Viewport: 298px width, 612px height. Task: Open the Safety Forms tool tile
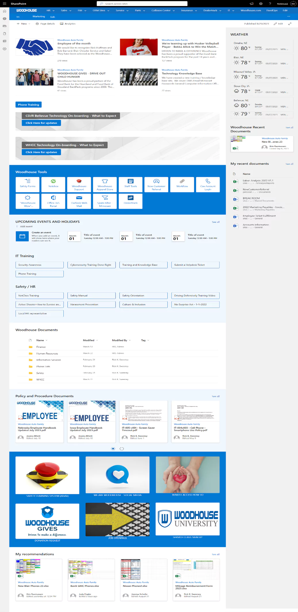28,184
